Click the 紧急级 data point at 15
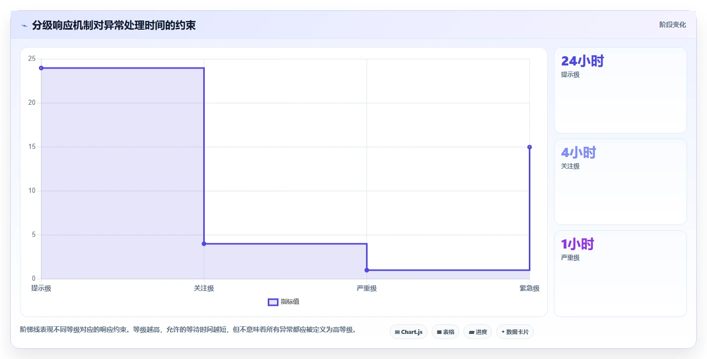Viewport: 707px width, 359px height. point(529,147)
